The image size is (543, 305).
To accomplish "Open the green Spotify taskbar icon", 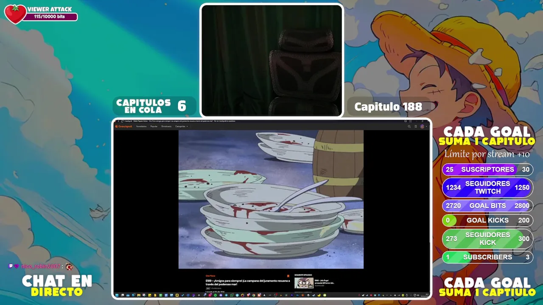I will (215, 295).
